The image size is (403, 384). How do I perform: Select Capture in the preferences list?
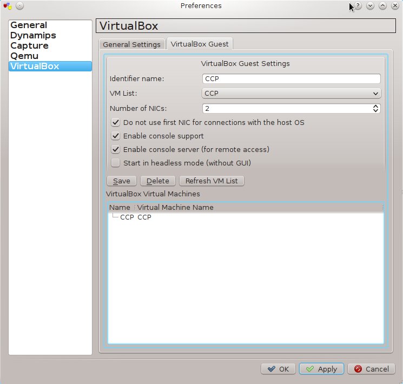pos(50,45)
